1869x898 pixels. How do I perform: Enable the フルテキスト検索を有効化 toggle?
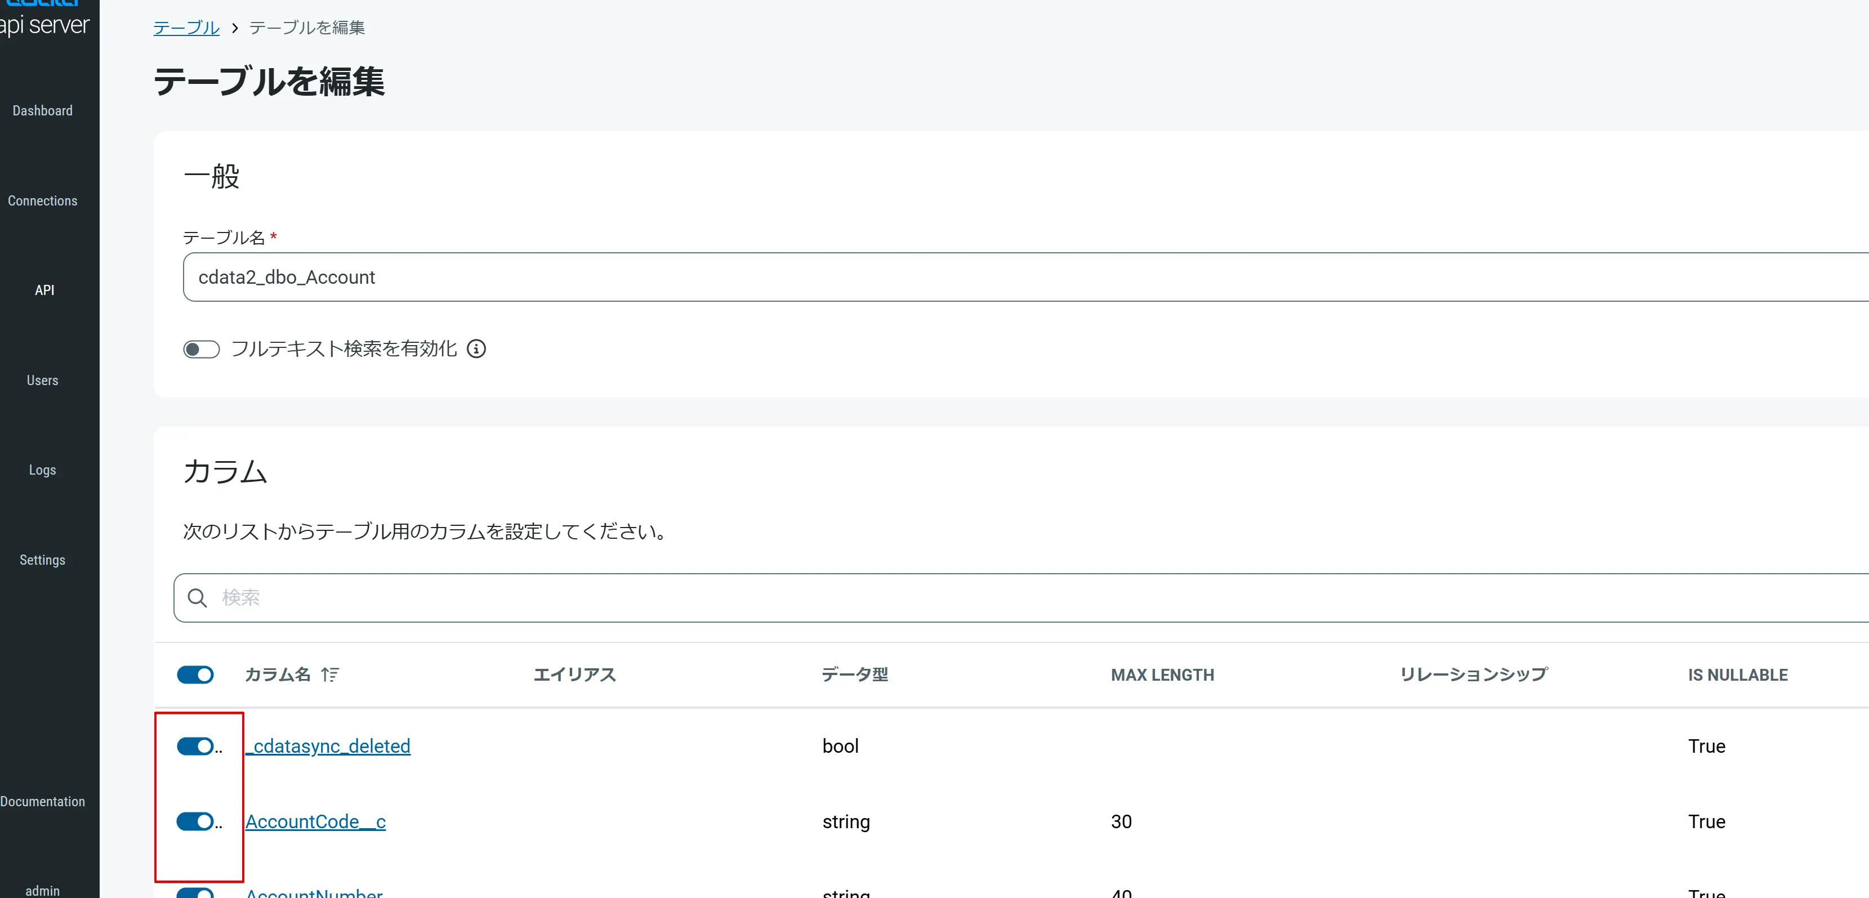pyautogui.click(x=201, y=349)
